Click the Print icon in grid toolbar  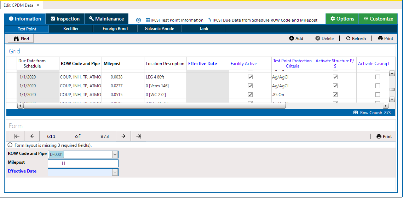tap(380, 39)
